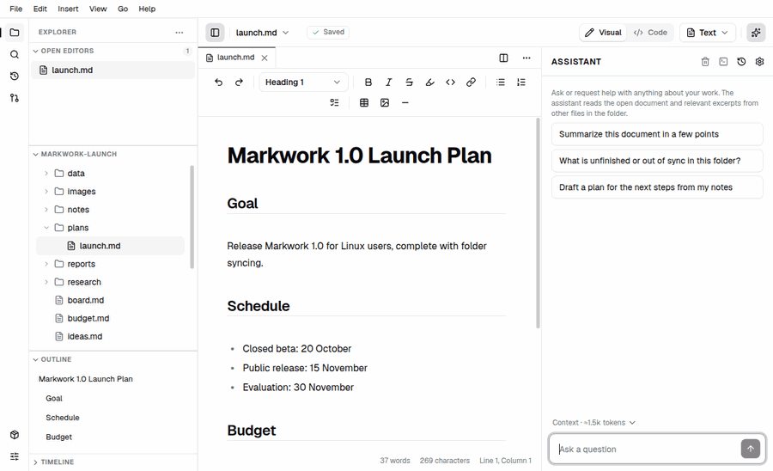773x471 pixels.
Task: Collapse the MARKWORK-LAUNCH section
Action: 113,154
